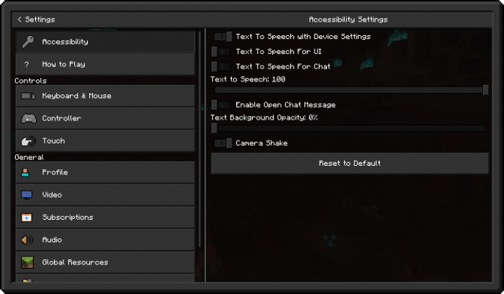
Task: Switch the Camera Shake toggle
Action: click(x=222, y=143)
